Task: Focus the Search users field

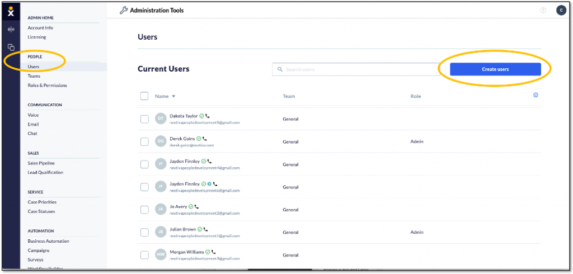Action: [356, 69]
